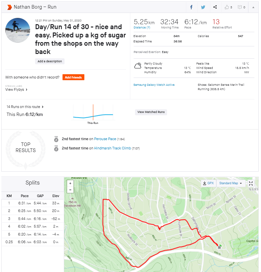261x272 pixels.
Task: Click the share activity icon
Action: 215,7
